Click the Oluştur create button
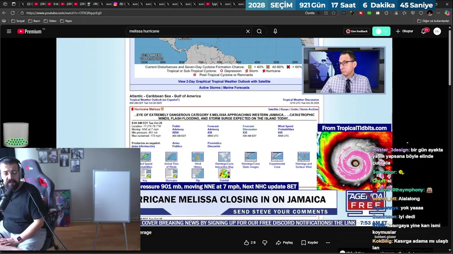The height and width of the screenshot is (254, 453). pyautogui.click(x=405, y=31)
